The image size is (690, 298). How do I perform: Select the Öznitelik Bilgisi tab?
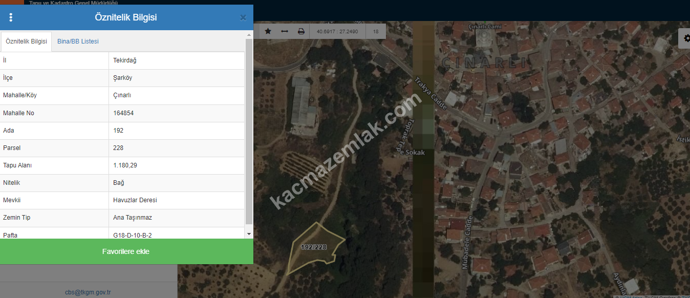pos(26,41)
